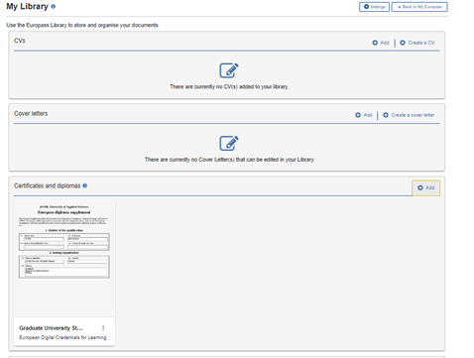
Task: Open the three-dot menu on the diploma card
Action: [103, 327]
